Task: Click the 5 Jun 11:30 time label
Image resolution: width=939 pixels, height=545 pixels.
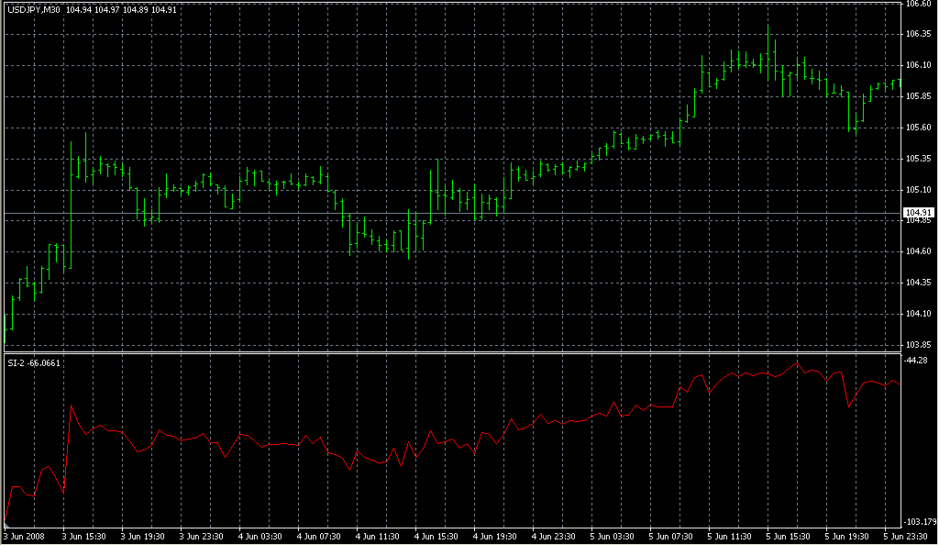Action: [x=729, y=537]
